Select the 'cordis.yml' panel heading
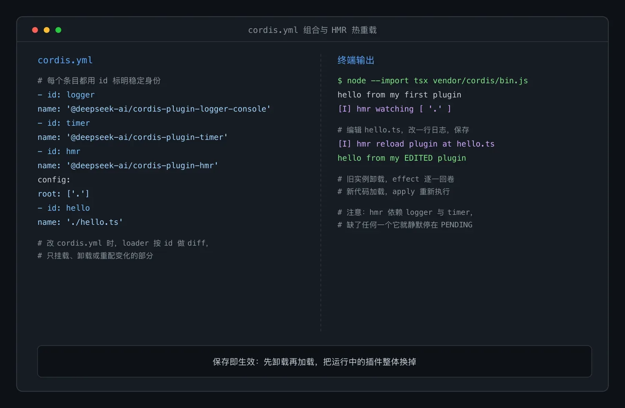Viewport: 625px width, 408px height. (x=65, y=60)
